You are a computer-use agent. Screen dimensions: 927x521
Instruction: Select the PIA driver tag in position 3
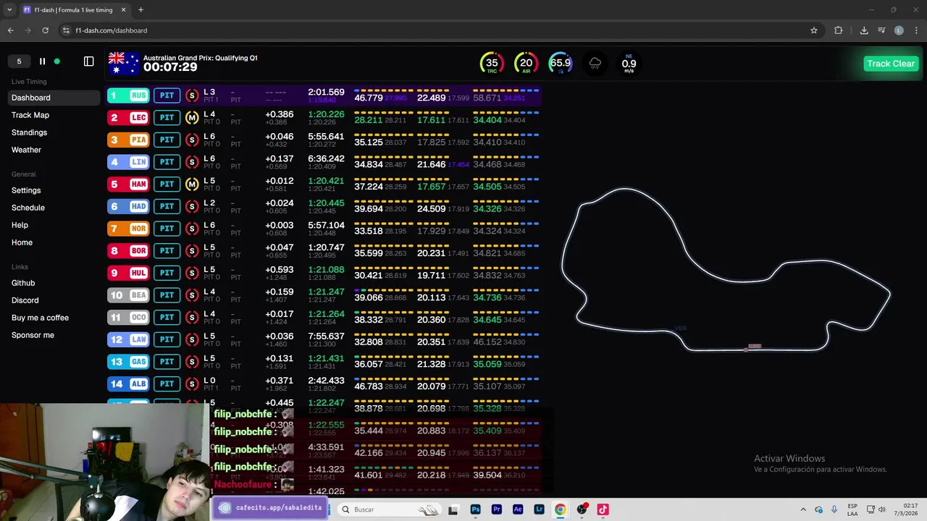[x=128, y=140]
